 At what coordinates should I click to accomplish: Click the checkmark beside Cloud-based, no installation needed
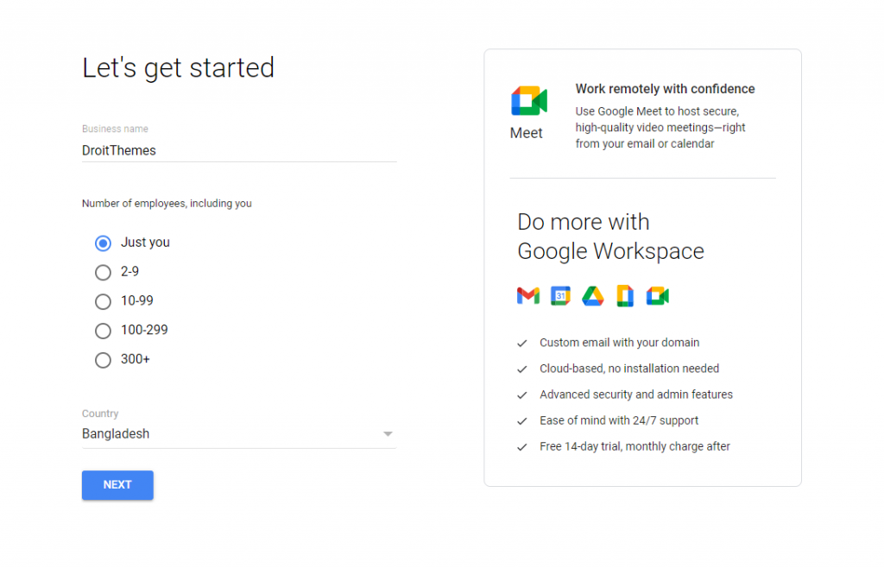(522, 369)
